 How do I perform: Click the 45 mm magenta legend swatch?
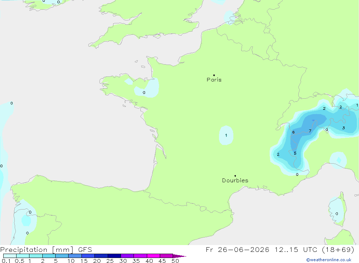click(167, 256)
